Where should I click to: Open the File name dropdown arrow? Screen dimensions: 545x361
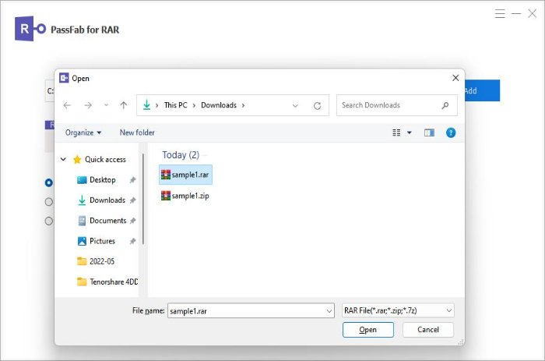[x=329, y=310]
